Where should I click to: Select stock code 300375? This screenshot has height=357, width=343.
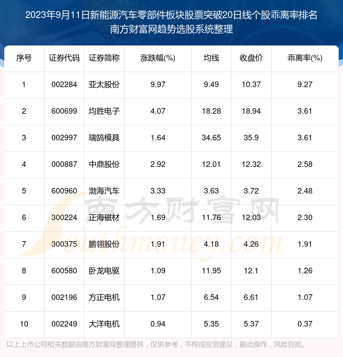(64, 244)
